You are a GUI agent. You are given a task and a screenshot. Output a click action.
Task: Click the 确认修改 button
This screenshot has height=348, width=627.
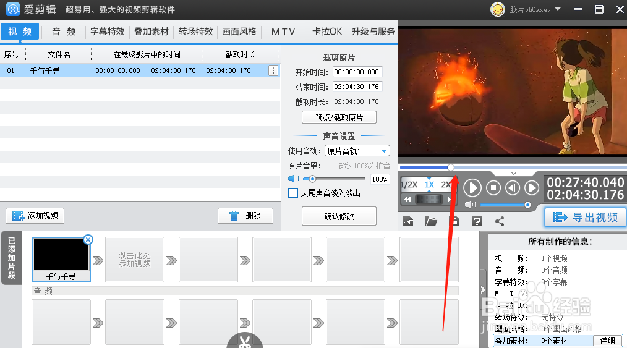[x=339, y=216]
